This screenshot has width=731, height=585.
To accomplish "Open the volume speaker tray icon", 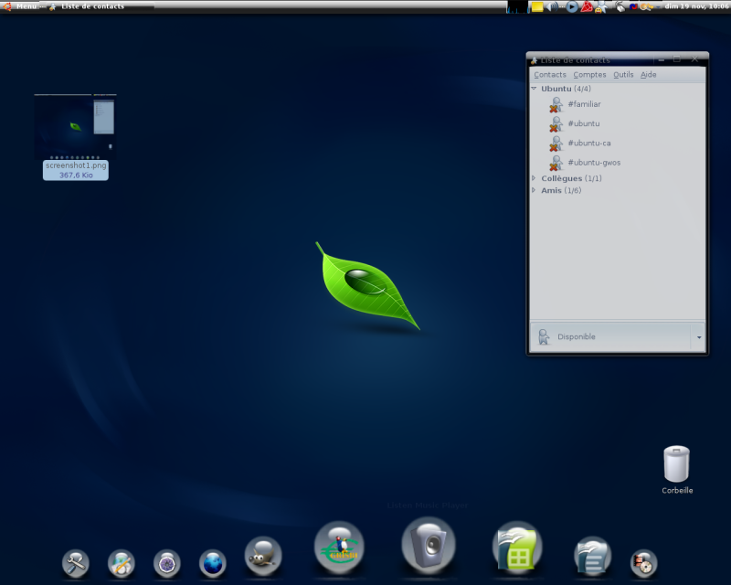I will (x=552, y=7).
